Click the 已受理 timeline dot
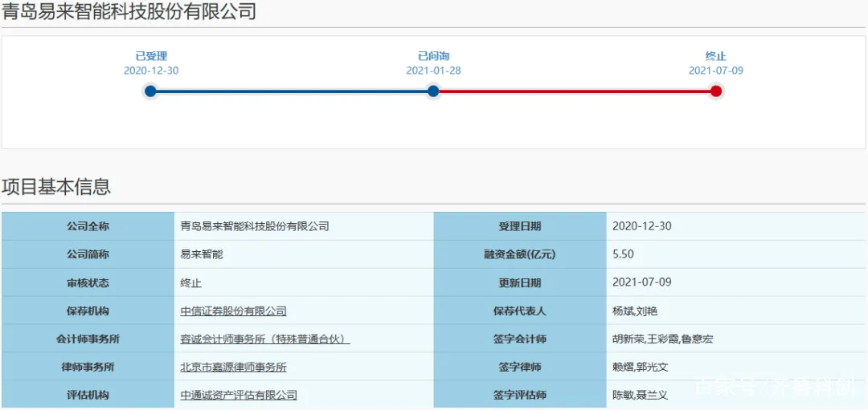Screen dimensions: 868x410 click(x=150, y=91)
